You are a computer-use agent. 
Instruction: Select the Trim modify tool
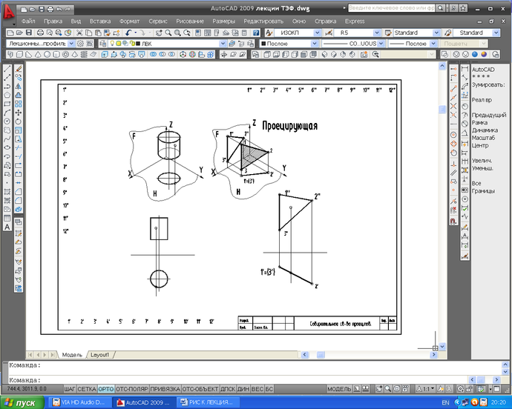click(x=19, y=147)
